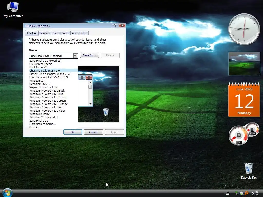Click the Apply button
Image resolution: width=263 pixels, height=197 pixels.
coord(114,132)
